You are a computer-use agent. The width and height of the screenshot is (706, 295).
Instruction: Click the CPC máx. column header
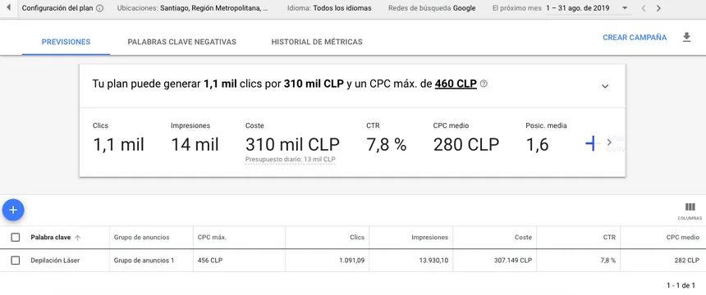(212, 237)
